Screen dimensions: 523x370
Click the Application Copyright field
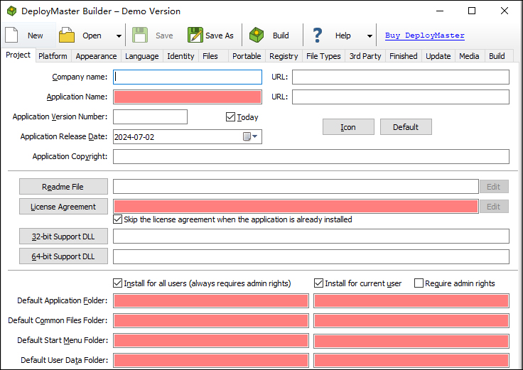(x=311, y=157)
